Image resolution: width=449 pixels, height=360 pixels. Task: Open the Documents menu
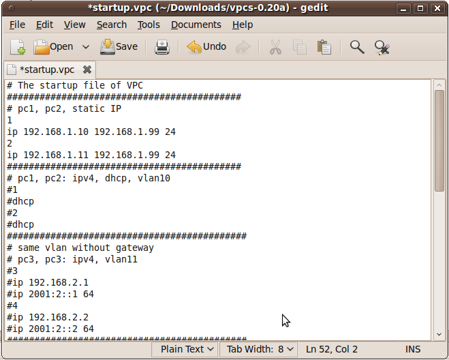pos(196,25)
